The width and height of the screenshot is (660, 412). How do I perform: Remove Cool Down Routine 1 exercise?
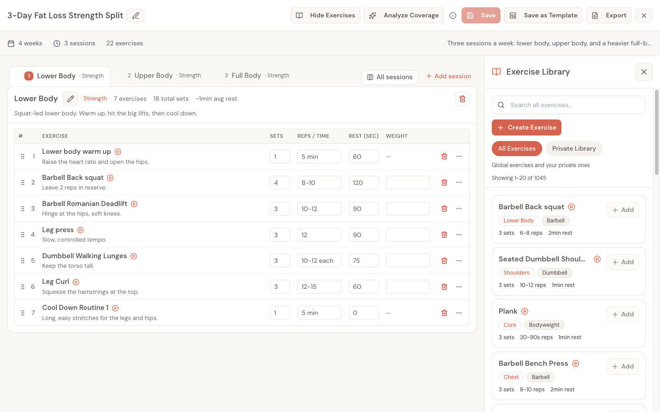click(x=444, y=313)
